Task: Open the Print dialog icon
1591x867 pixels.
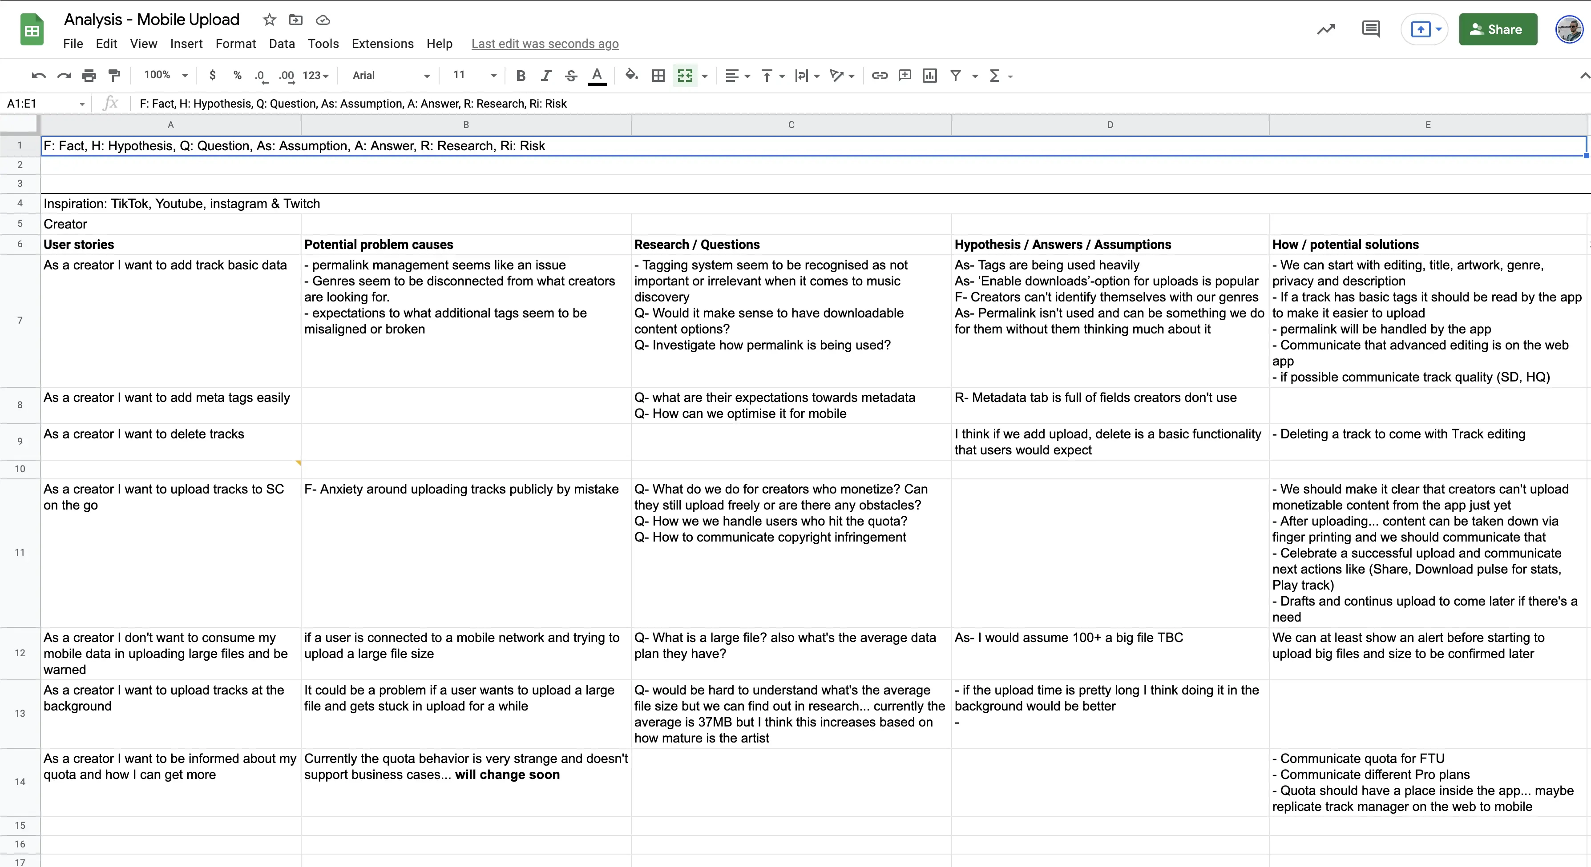Action: coord(89,75)
